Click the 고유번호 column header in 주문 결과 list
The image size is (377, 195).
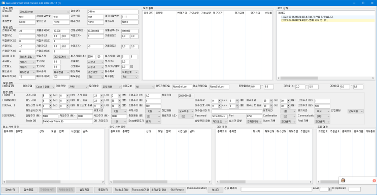[323, 132]
